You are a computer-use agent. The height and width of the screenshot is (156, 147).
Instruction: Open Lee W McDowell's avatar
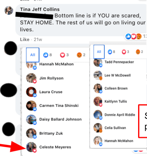pyautogui.click(x=98, y=75)
